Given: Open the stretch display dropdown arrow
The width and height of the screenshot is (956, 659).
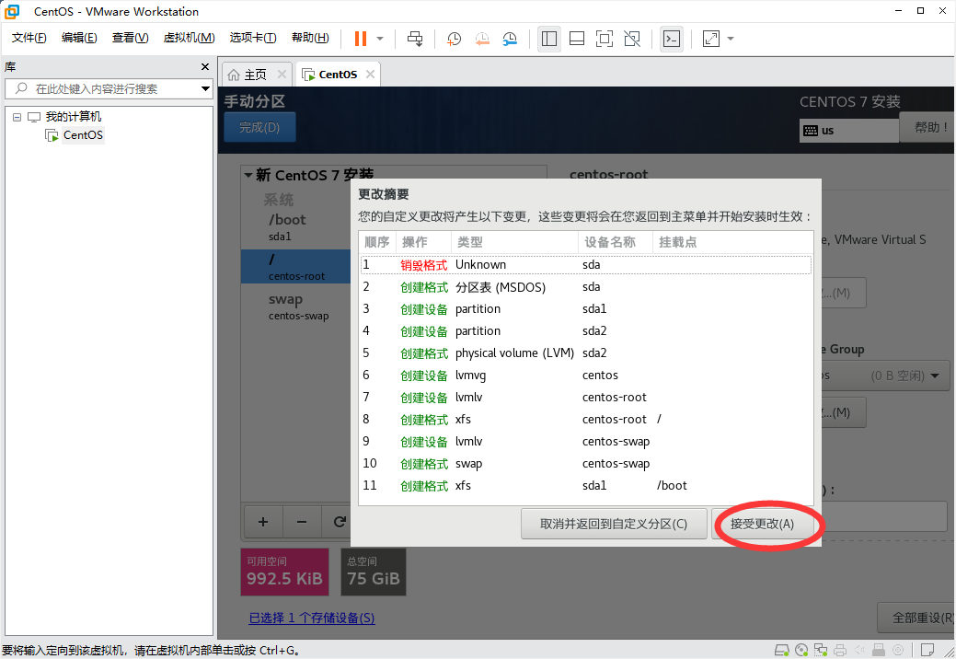Looking at the screenshot, I should coord(731,39).
